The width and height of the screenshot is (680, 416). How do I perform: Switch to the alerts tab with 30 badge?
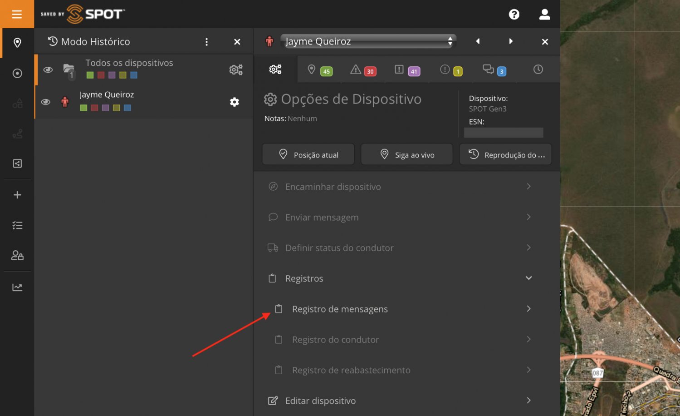click(363, 70)
